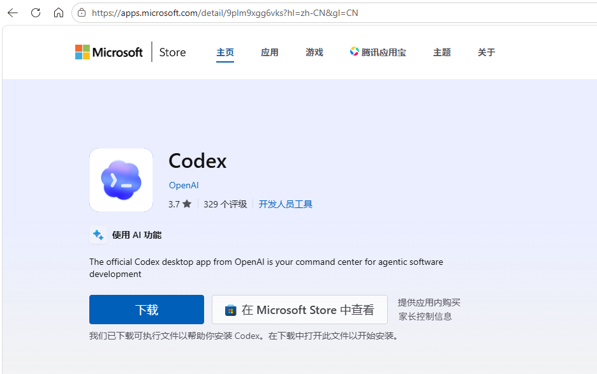View the 329 个评级 ratings count
Image resolution: width=597 pixels, height=374 pixels.
coord(225,204)
